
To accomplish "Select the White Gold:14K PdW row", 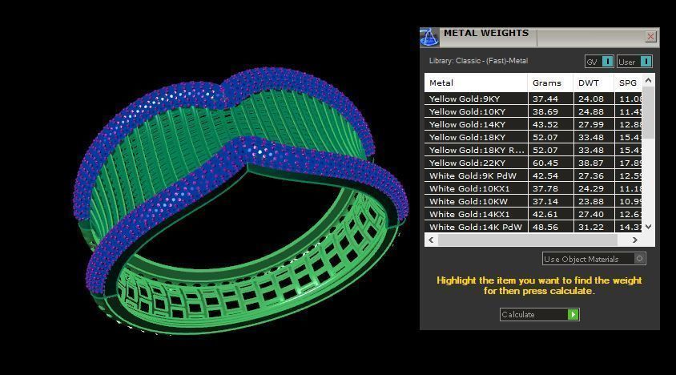I will click(x=533, y=227).
